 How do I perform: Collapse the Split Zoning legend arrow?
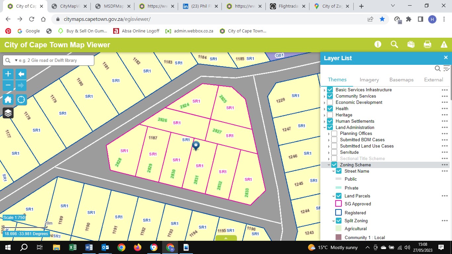[x=333, y=221]
